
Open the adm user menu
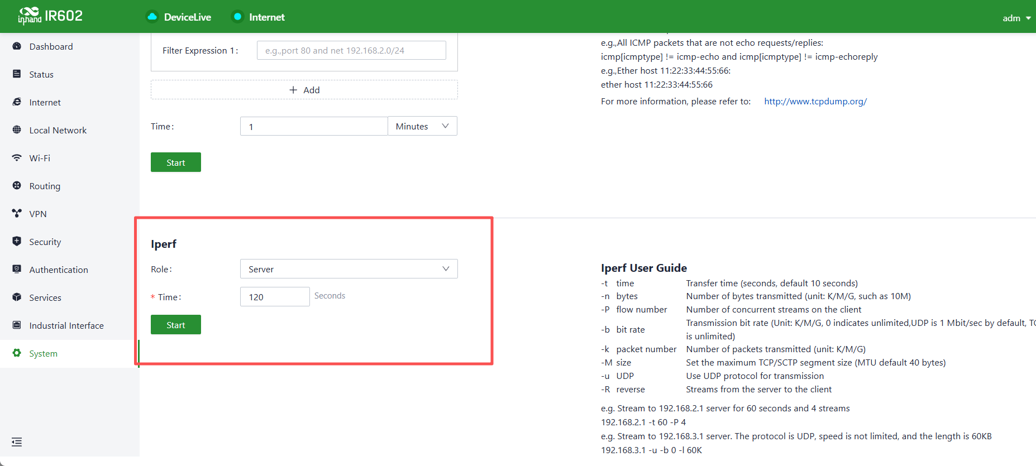[1016, 18]
